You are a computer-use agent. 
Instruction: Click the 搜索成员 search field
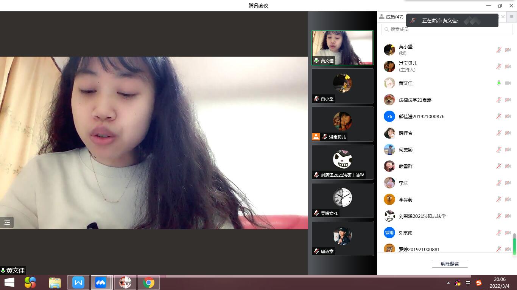pyautogui.click(x=447, y=29)
